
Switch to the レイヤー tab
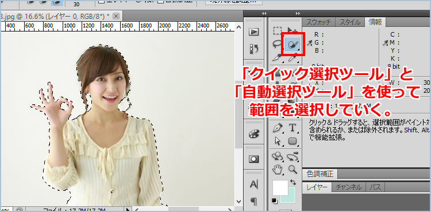pyautogui.click(x=317, y=187)
